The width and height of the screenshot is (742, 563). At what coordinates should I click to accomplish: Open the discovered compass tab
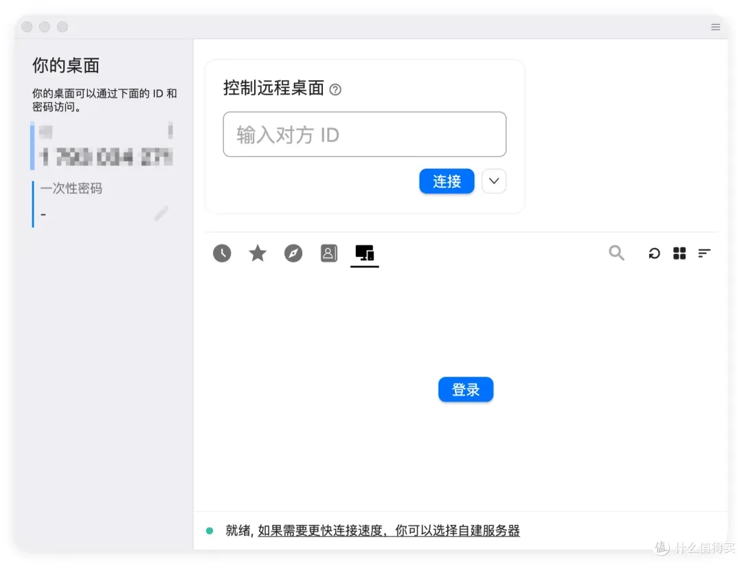[x=293, y=253]
